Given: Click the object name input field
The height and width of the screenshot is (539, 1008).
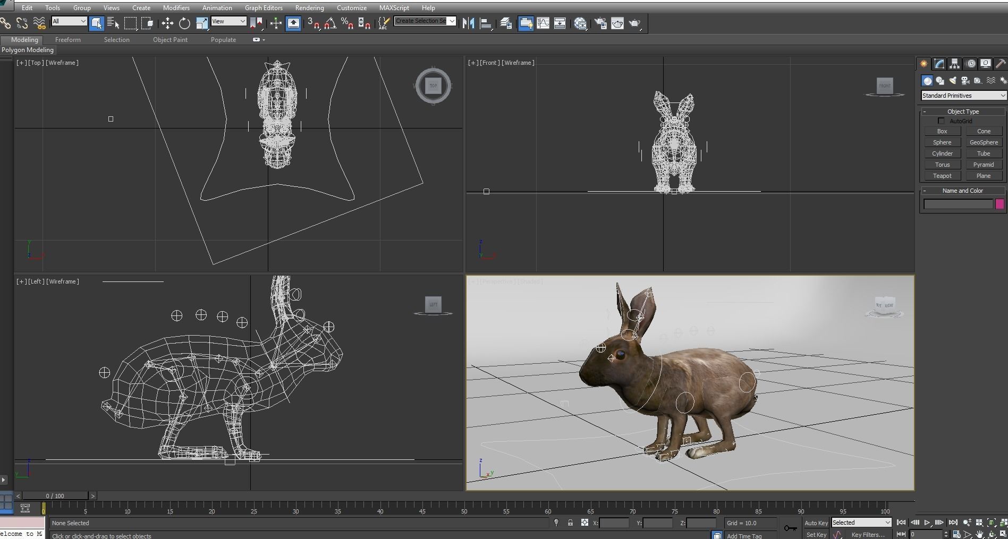Looking at the screenshot, I should 959,204.
